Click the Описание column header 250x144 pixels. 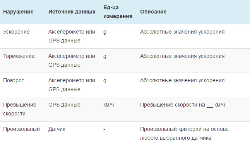click(153, 12)
